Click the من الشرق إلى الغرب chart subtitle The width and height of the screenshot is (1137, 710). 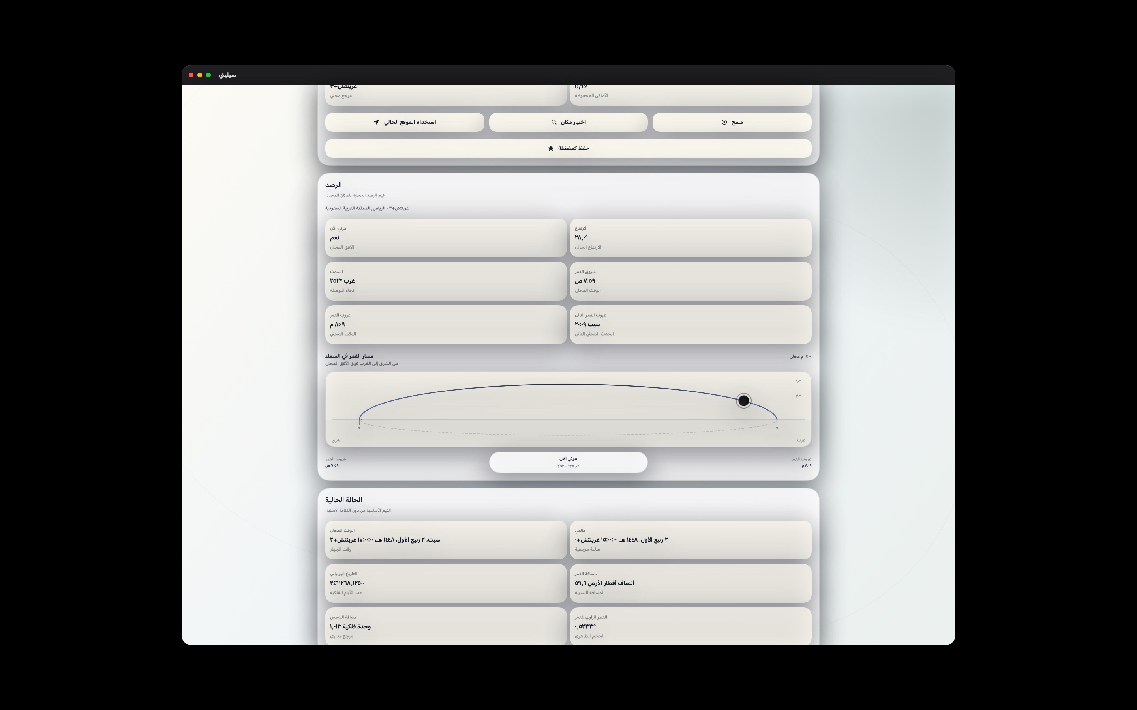pos(362,363)
